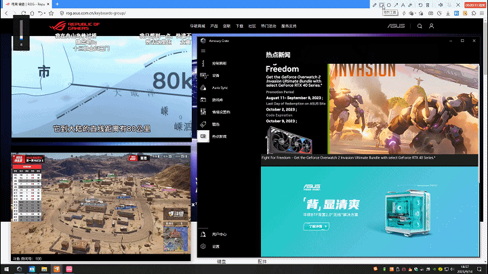Click the browser back arrow
This screenshot has width=488, height=274.
(6, 14)
